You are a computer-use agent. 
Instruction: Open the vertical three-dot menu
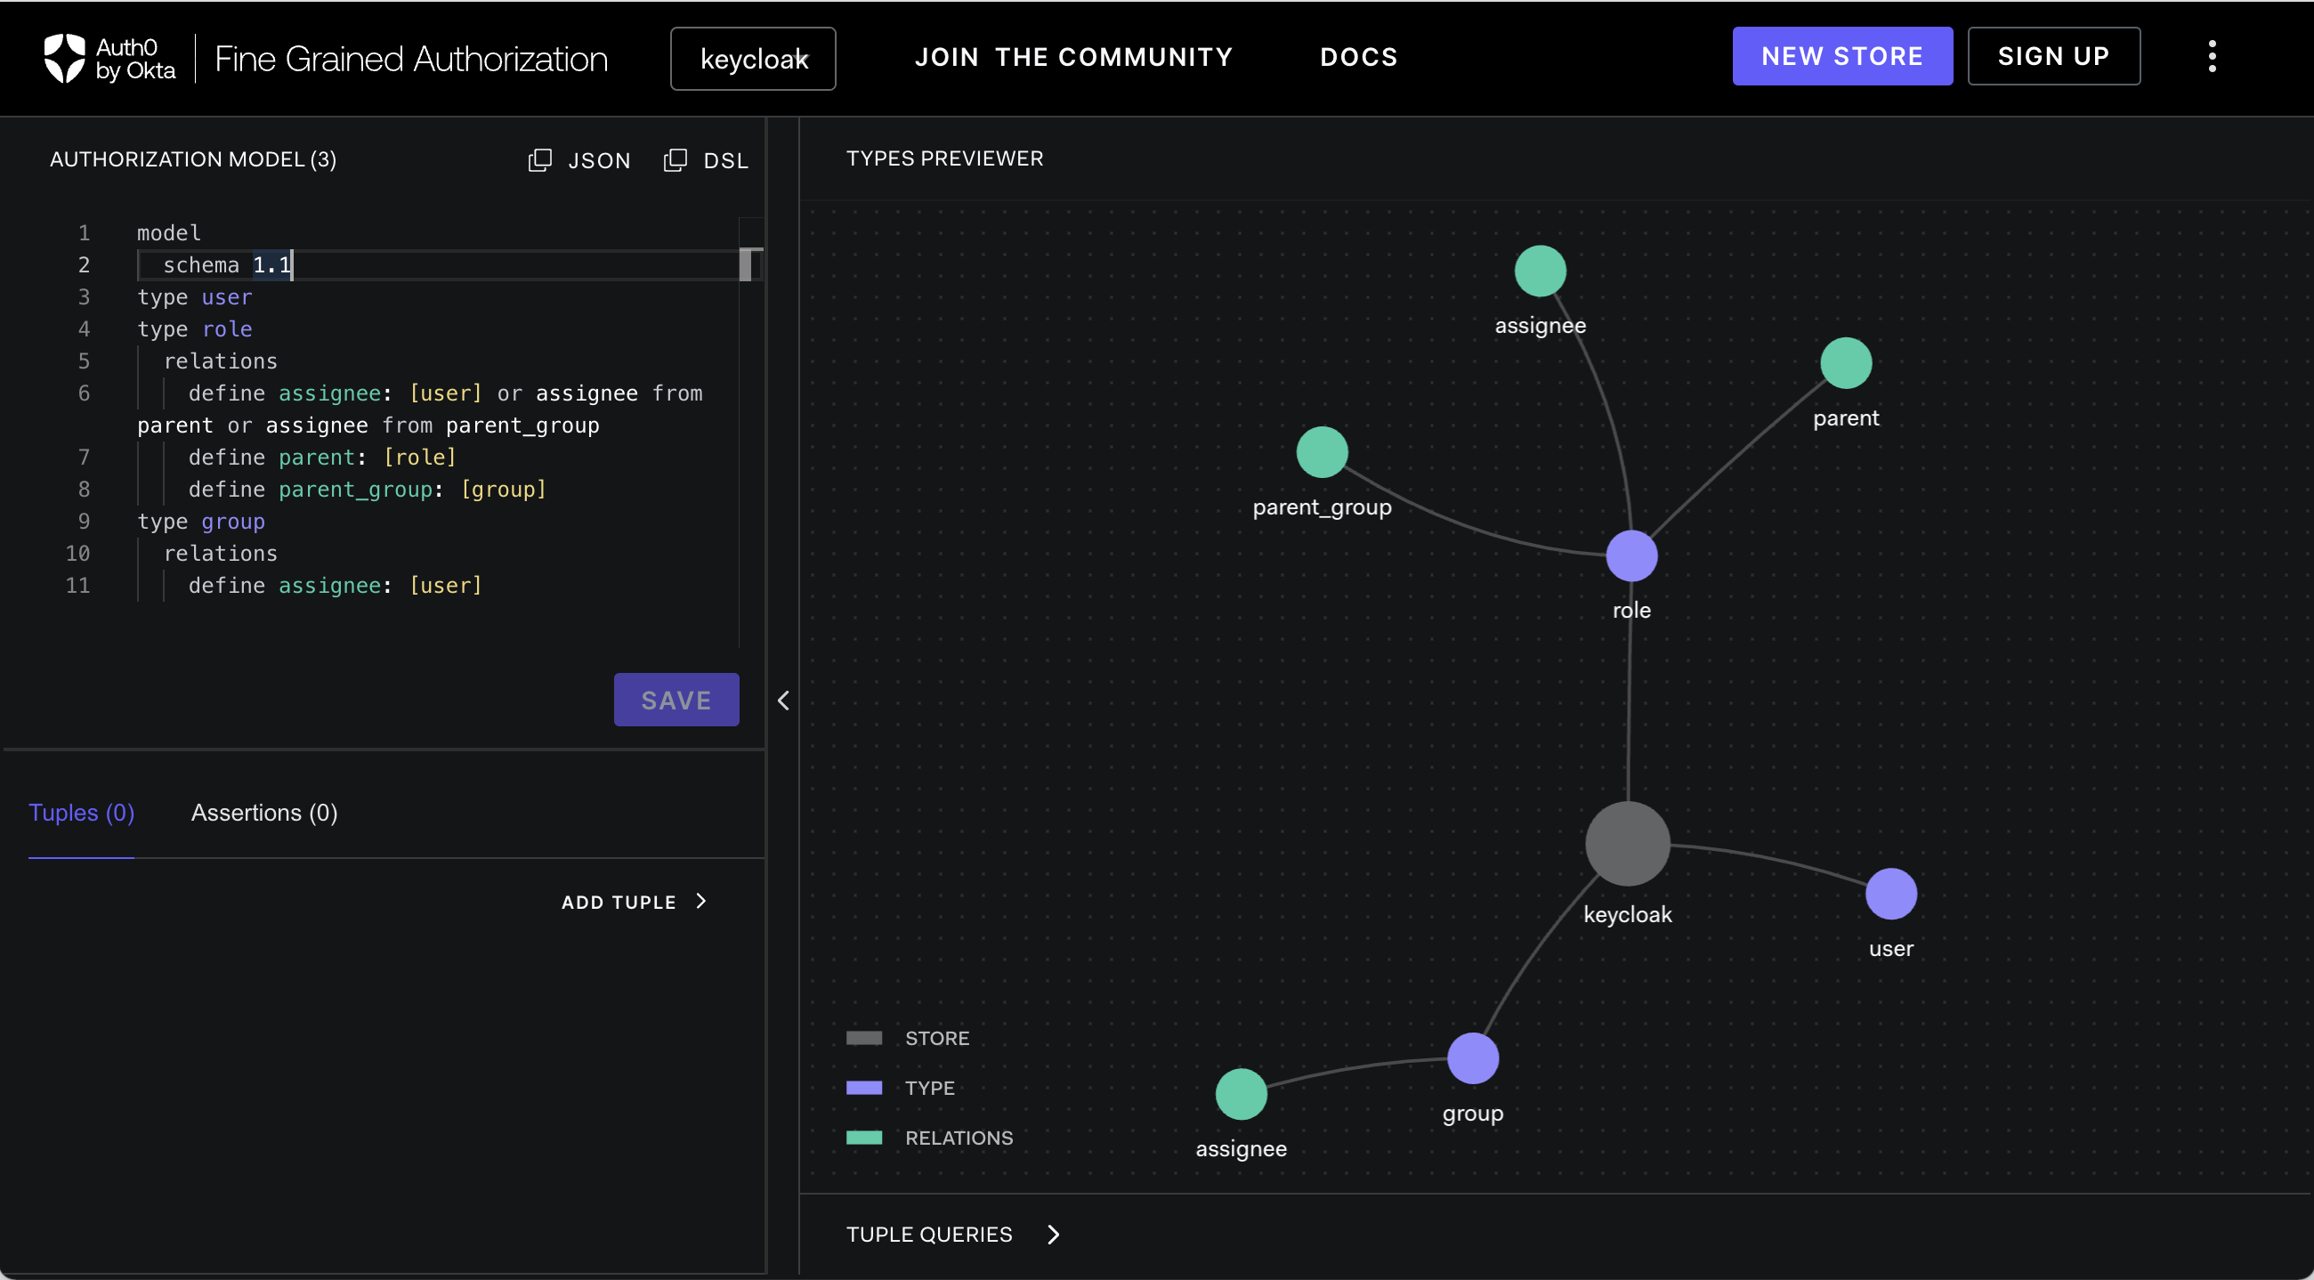2212,57
